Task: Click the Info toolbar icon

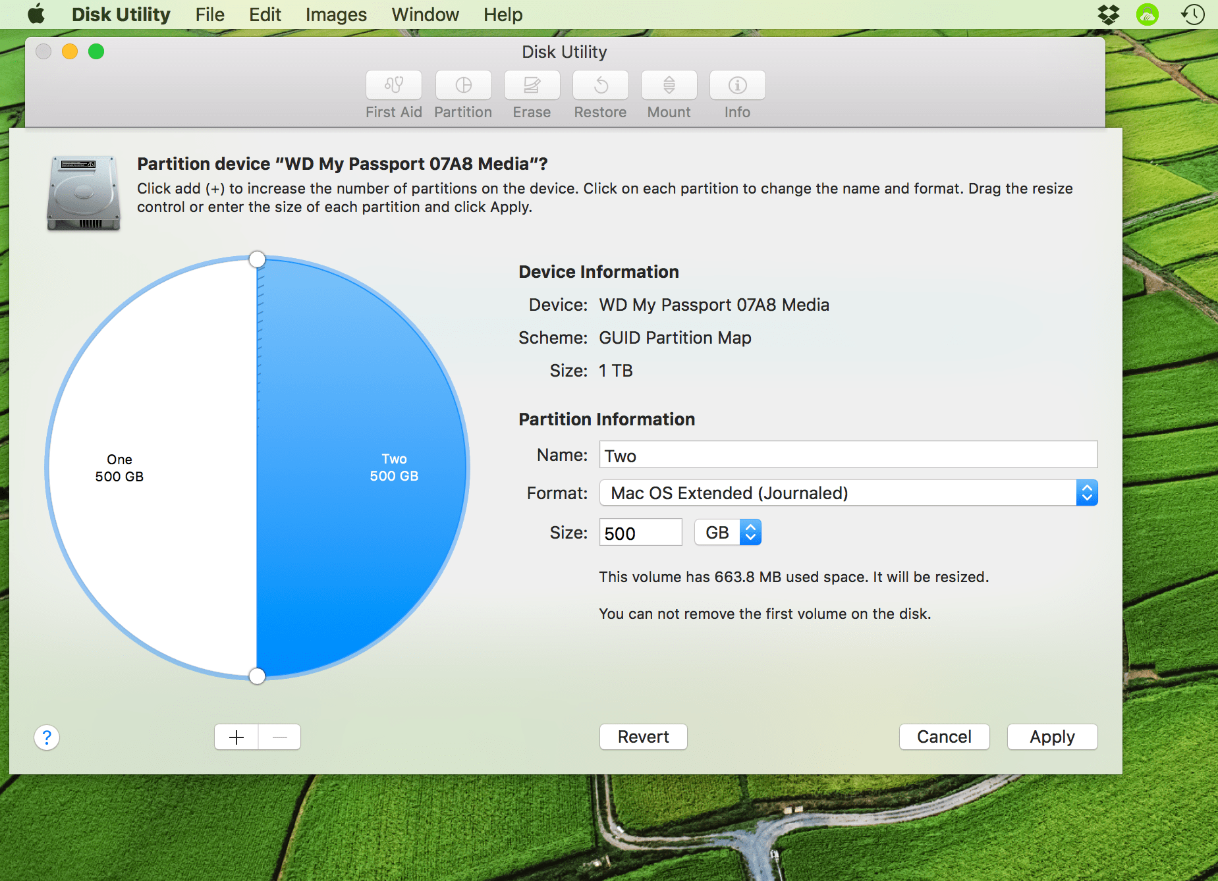Action: point(738,85)
